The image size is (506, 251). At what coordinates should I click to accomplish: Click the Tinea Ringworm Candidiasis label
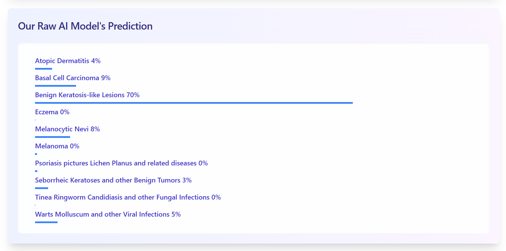[x=128, y=197]
